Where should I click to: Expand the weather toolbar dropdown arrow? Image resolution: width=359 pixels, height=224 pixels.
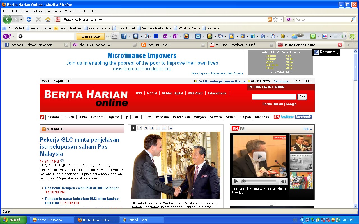click(x=307, y=36)
